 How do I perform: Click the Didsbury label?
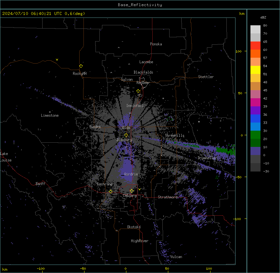click(124, 140)
